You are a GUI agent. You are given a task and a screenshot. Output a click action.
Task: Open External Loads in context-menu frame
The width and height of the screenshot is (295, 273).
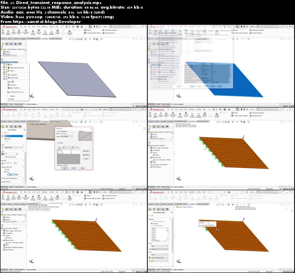pyautogui.click(x=19, y=32)
